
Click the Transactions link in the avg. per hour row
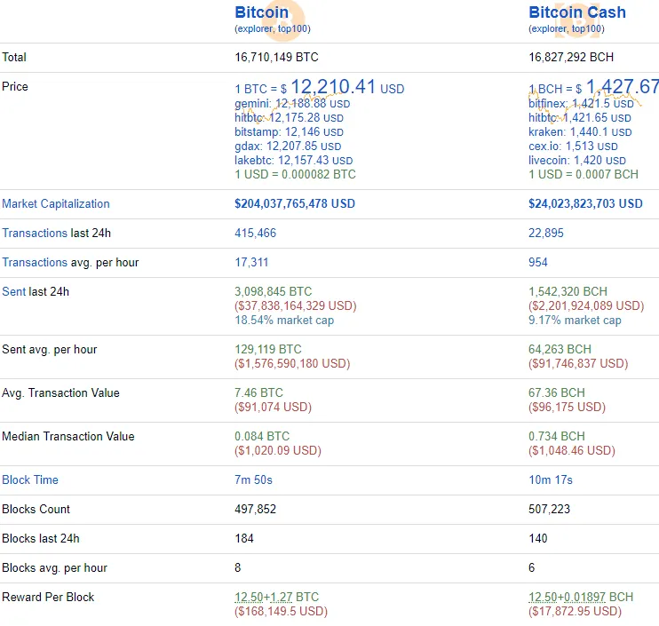click(35, 263)
